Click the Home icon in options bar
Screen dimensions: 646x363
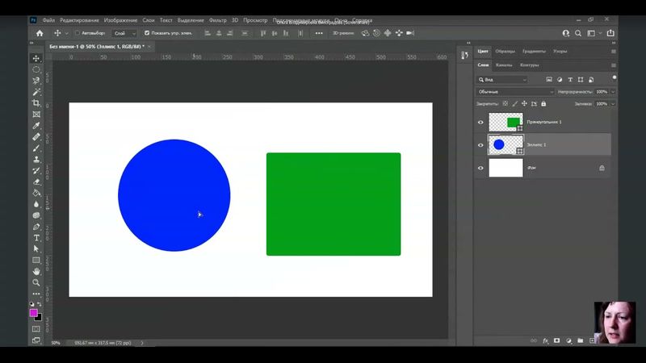pos(39,33)
